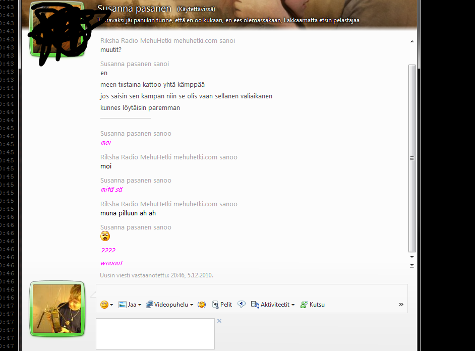Click the nudge voice clip icon
Screen dimensions: 475x351
click(x=242, y=305)
